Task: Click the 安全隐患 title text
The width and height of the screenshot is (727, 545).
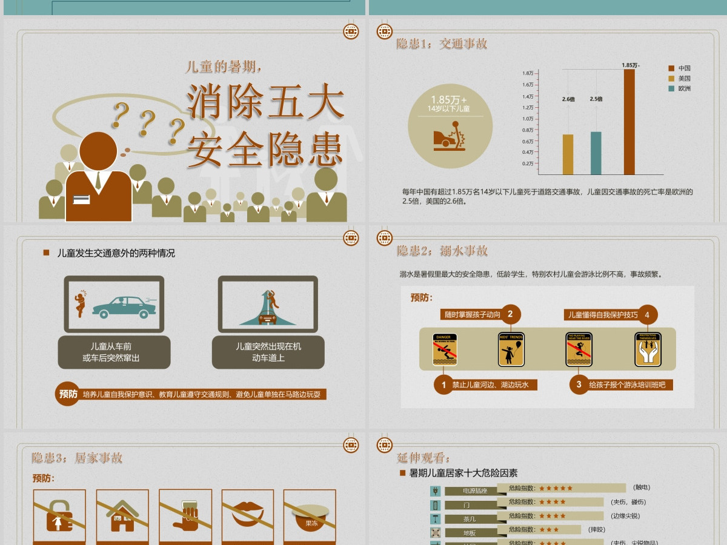Action: 265,150
